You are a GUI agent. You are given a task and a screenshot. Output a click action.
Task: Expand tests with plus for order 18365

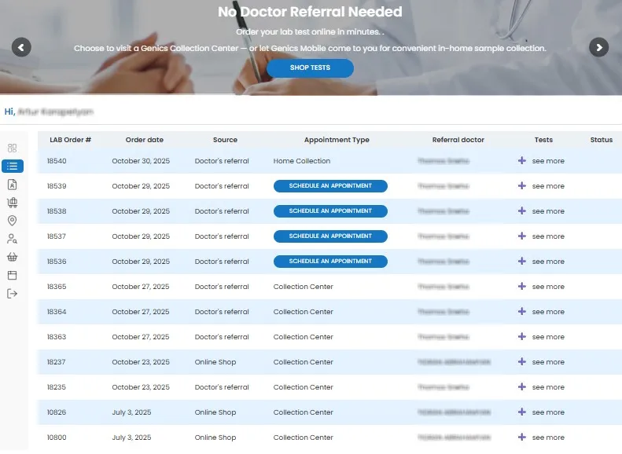pos(522,287)
